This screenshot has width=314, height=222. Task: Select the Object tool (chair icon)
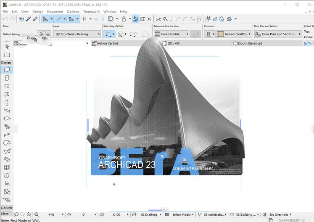7,184
